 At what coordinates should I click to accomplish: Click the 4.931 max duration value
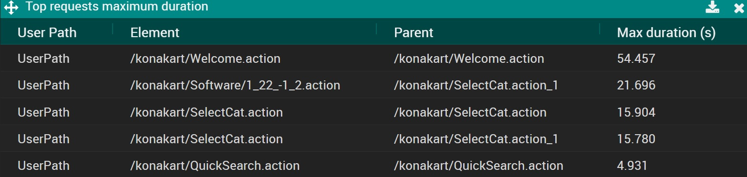(x=633, y=166)
